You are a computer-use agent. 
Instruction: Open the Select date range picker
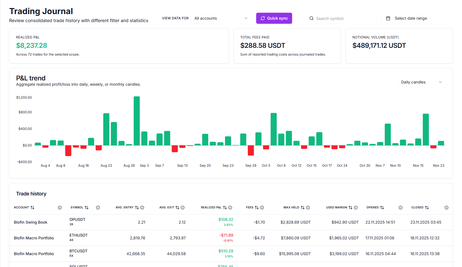click(x=411, y=18)
